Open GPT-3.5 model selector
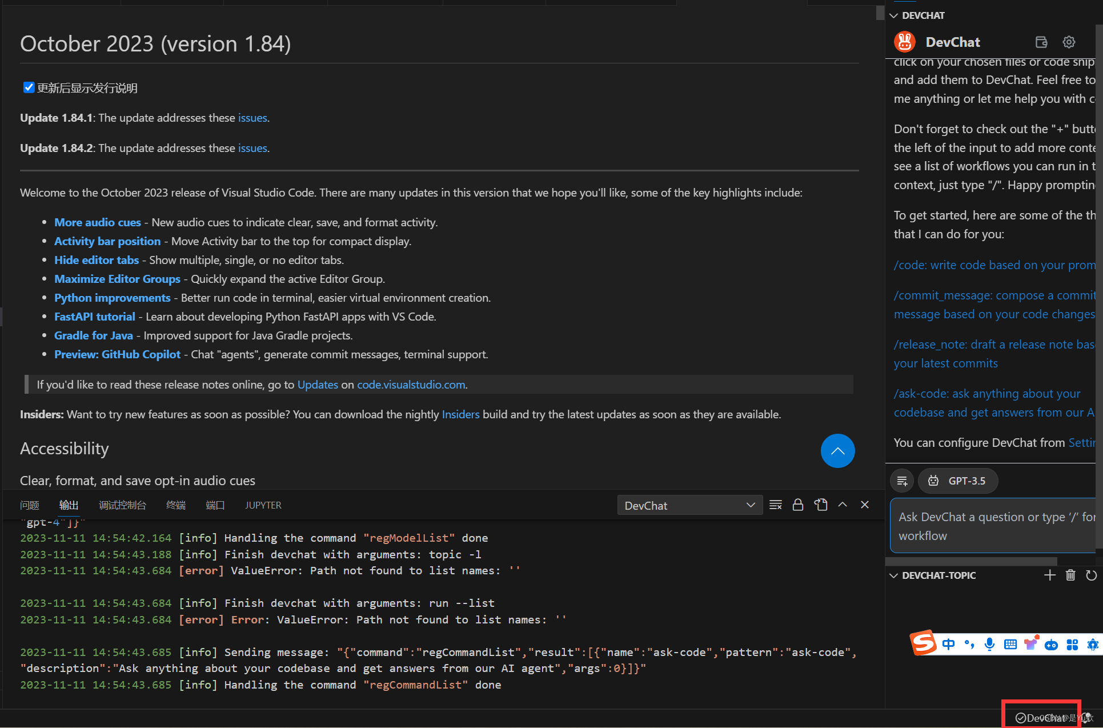Screen dimensions: 1103x728 click(958, 481)
